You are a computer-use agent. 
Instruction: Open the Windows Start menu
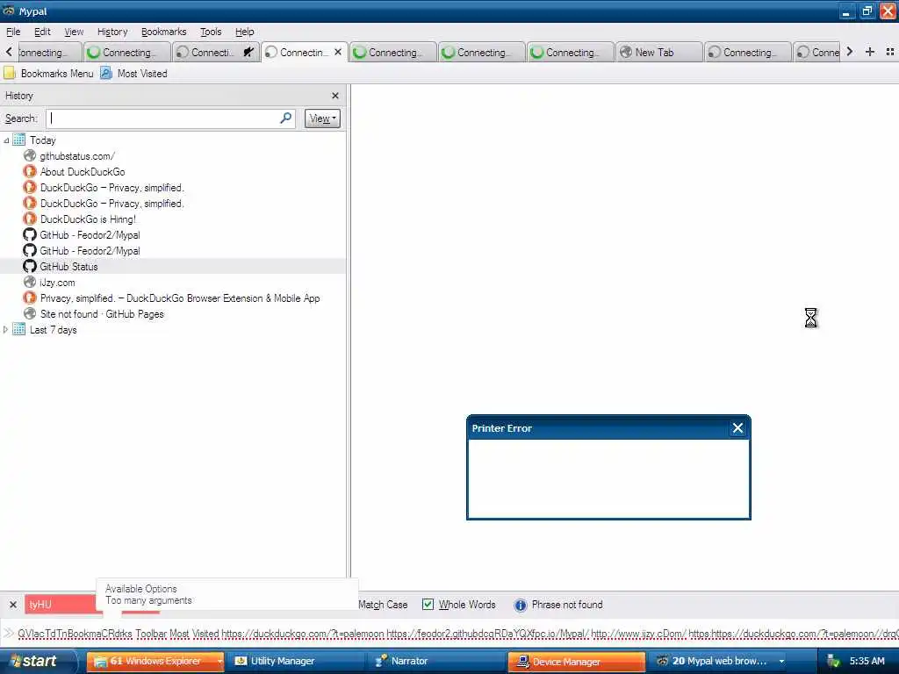(x=38, y=662)
